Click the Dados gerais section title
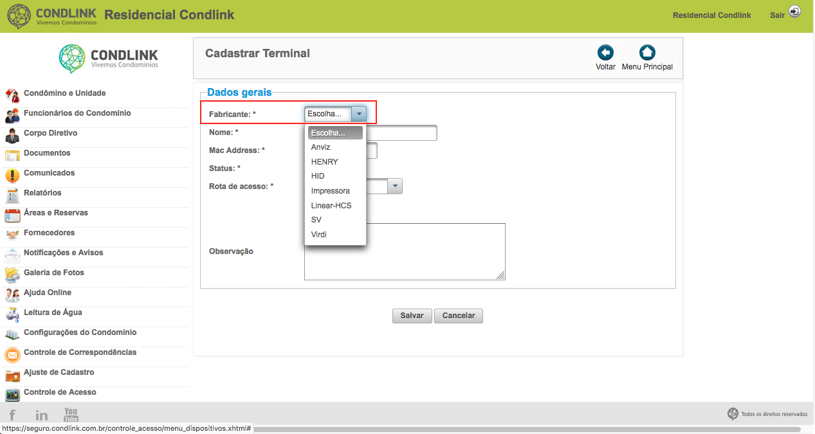The image size is (815, 434). pos(239,93)
